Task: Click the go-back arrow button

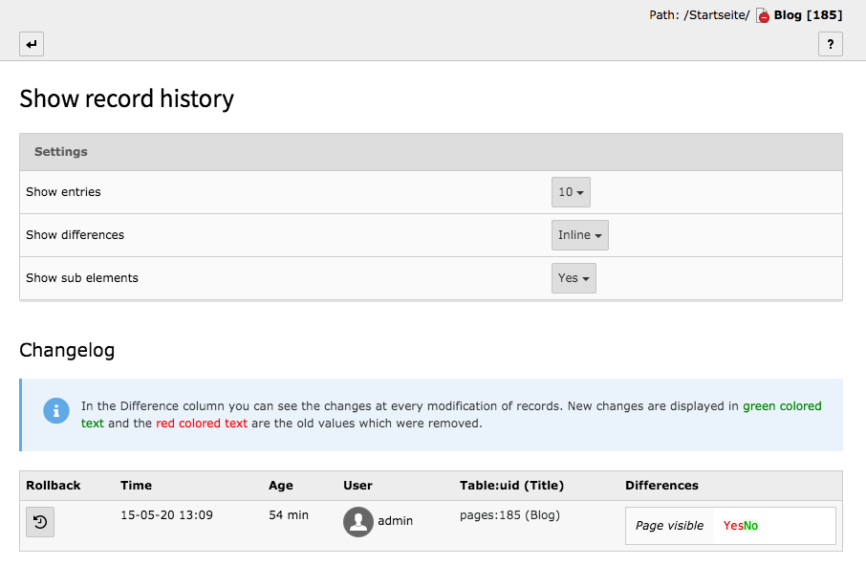Action: pos(32,44)
